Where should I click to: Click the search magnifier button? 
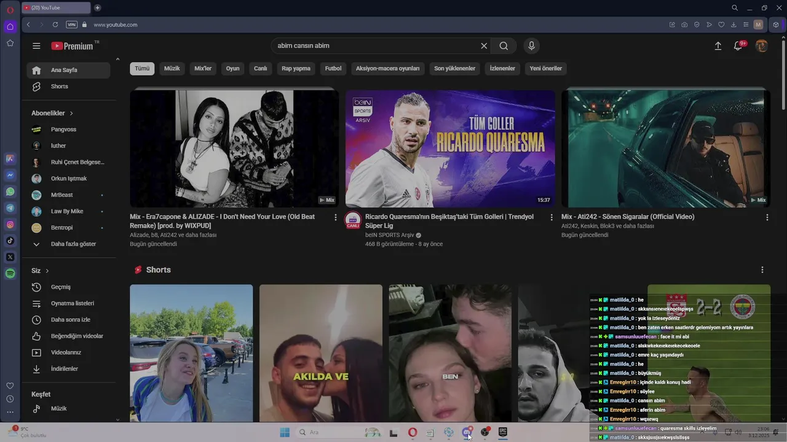pyautogui.click(x=504, y=46)
